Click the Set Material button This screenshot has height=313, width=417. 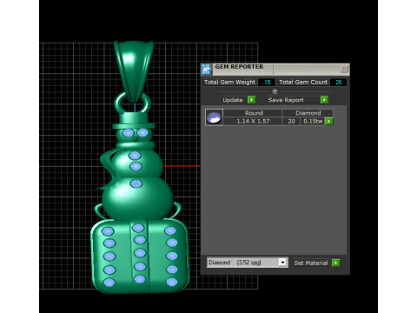tap(311, 263)
